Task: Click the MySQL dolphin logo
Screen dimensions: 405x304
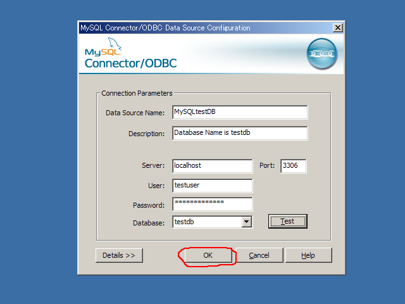Action: tap(103, 47)
